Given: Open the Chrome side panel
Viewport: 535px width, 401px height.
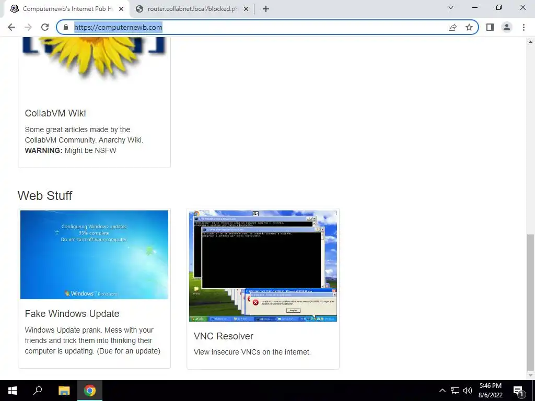Looking at the screenshot, I should [490, 27].
